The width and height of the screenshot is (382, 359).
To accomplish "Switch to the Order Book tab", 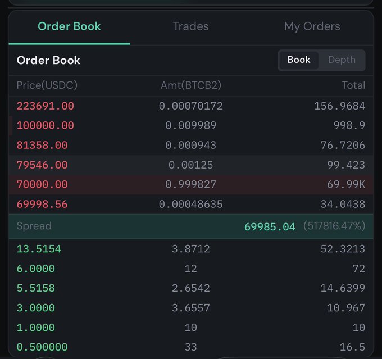I will click(x=69, y=26).
